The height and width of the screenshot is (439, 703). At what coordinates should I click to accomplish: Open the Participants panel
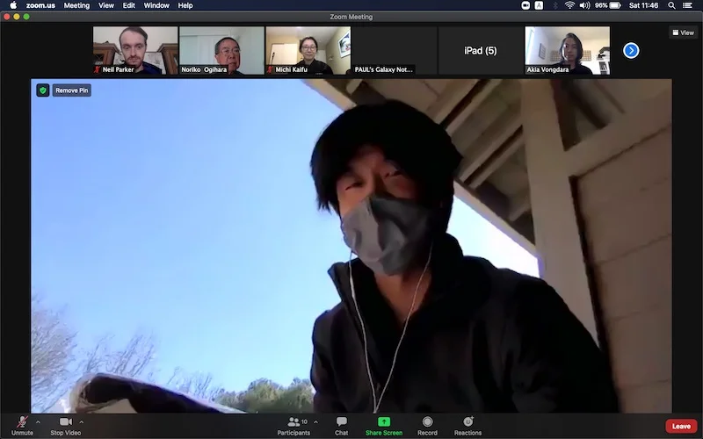[x=294, y=425]
